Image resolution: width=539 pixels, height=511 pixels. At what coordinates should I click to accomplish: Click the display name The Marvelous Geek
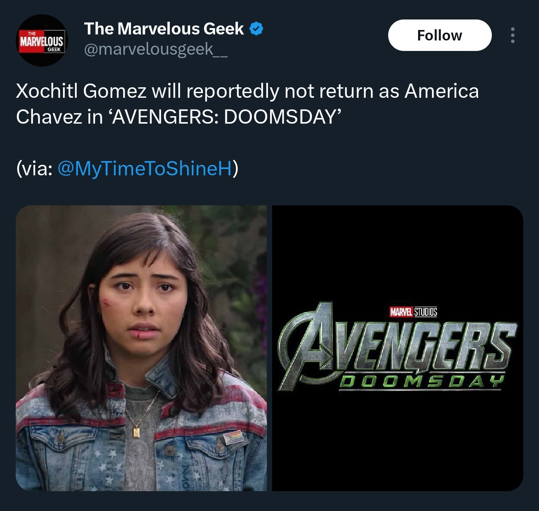[164, 29]
